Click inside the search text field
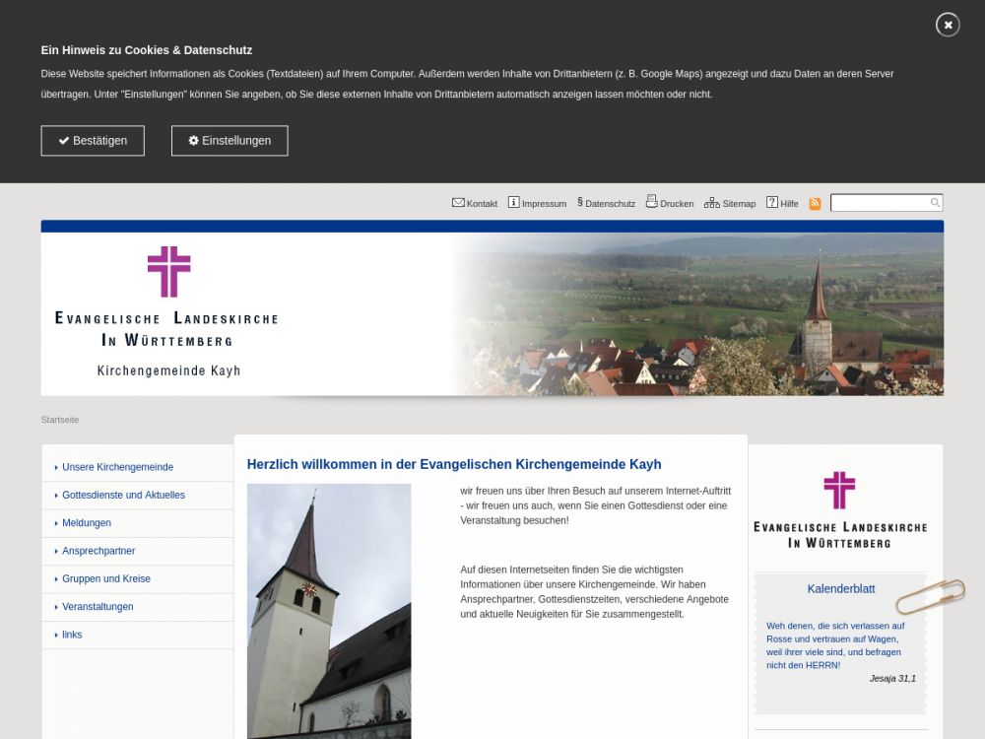This screenshot has width=985, height=739. (x=879, y=203)
